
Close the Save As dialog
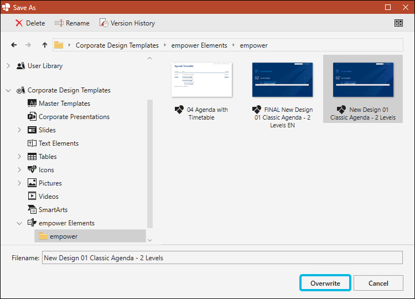coord(406,7)
